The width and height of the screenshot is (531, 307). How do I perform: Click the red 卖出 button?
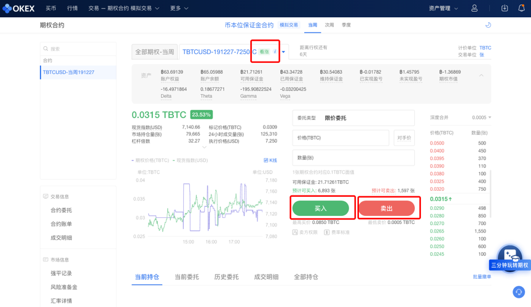coord(387,209)
